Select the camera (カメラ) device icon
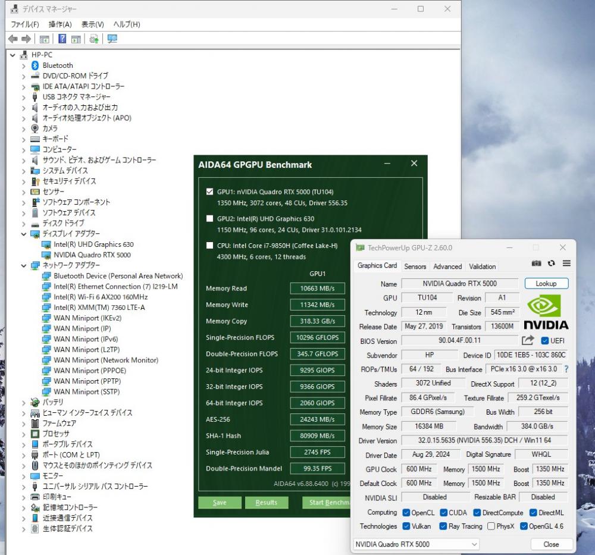Viewport: 595px width, 555px height. [35, 128]
